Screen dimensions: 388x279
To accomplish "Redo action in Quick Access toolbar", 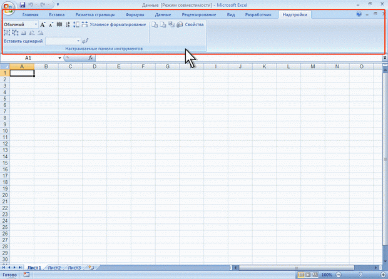I will pyautogui.click(x=43, y=5).
